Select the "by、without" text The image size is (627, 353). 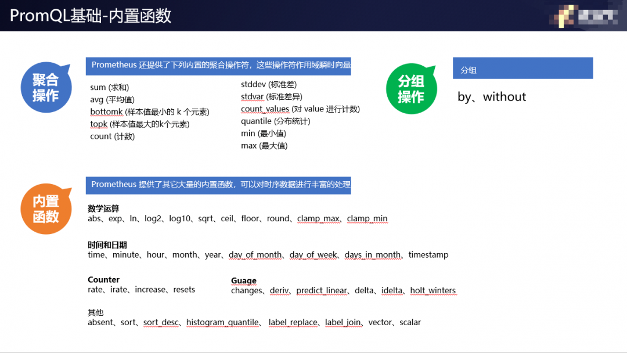[x=492, y=97]
